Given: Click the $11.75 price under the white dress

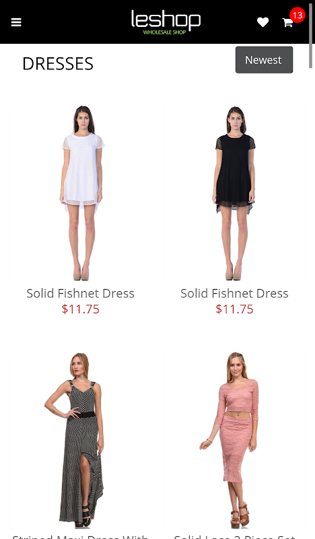Looking at the screenshot, I should coord(80,309).
